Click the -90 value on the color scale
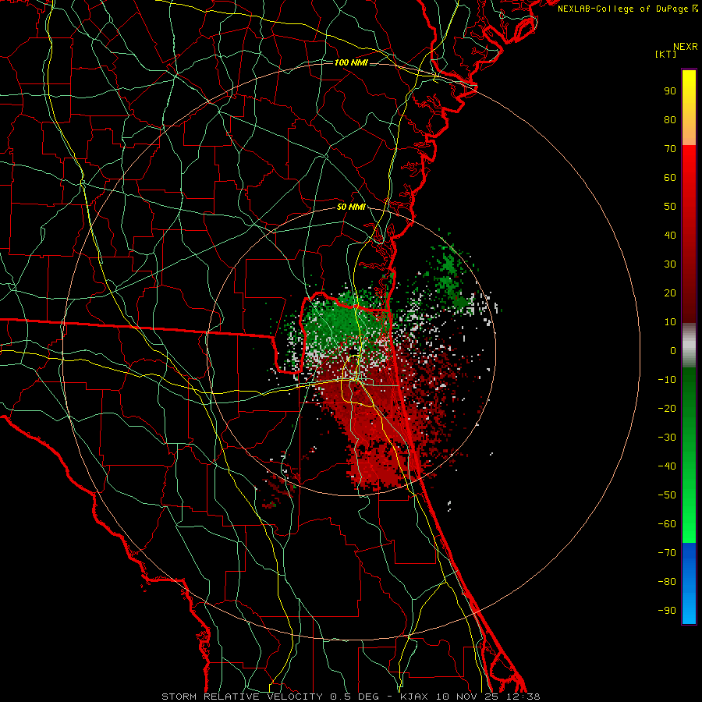702x702 pixels. coord(667,610)
